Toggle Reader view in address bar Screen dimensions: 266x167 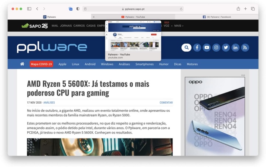85,8
